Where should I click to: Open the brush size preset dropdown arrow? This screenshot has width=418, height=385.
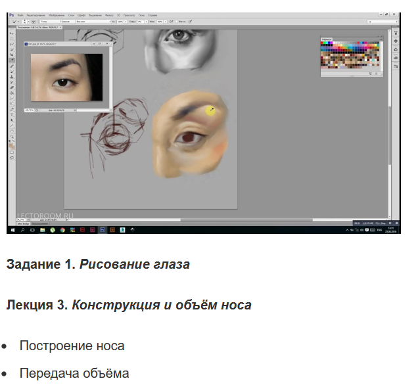[x=28, y=22]
